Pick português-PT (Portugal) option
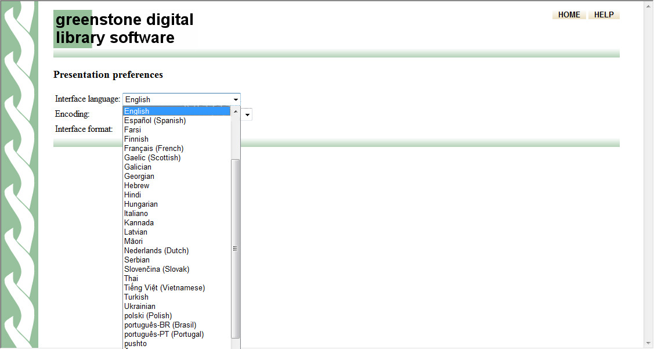This screenshot has width=654, height=349. [x=177, y=334]
